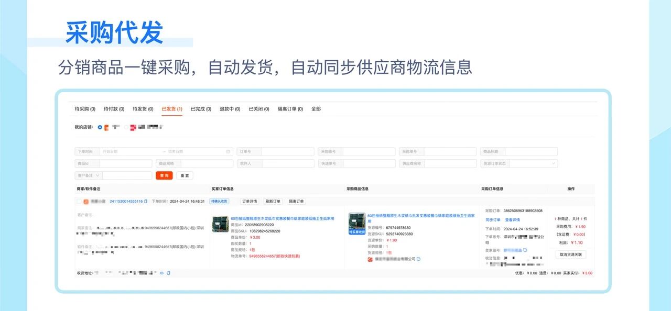Image resolution: width=671 pixels, height=311 pixels.
Task: Click the 取消货源关联 button
Action: [x=571, y=254]
